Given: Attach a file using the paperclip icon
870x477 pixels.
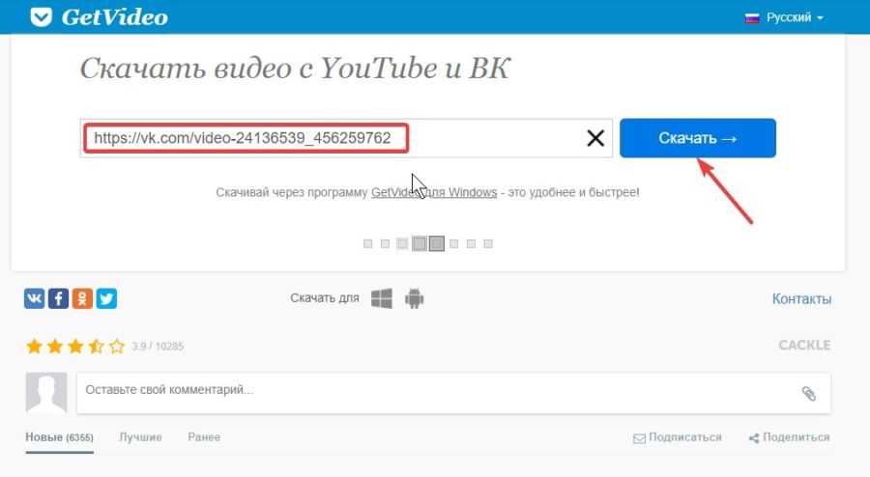Looking at the screenshot, I should pyautogui.click(x=808, y=393).
